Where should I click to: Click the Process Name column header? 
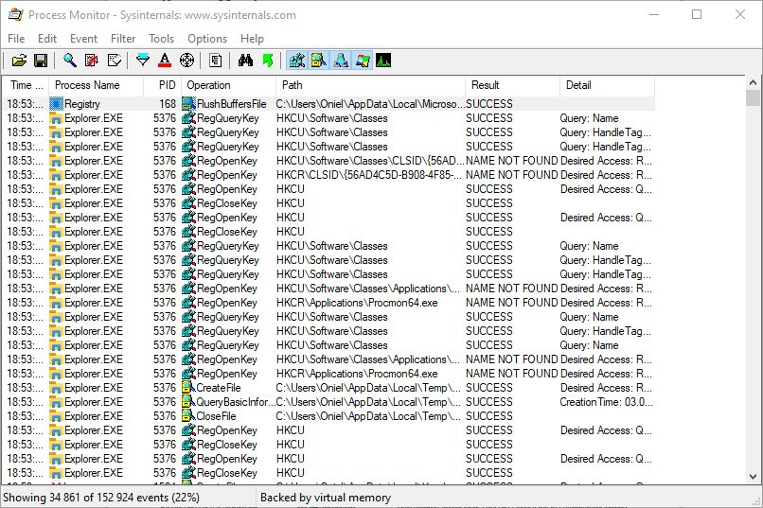click(x=97, y=85)
